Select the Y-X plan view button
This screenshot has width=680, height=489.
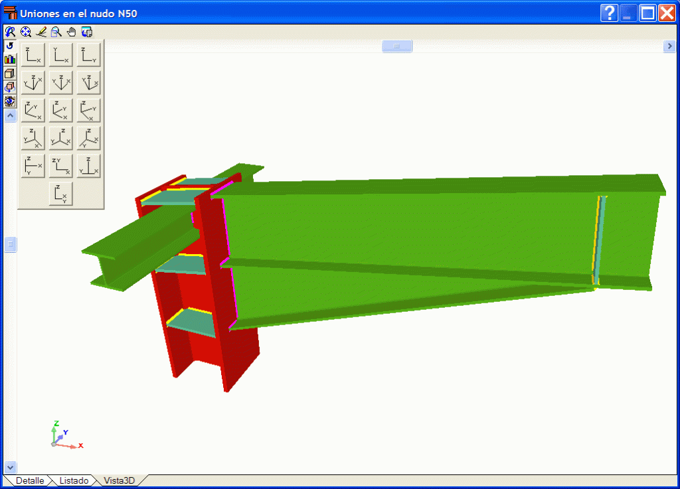point(60,55)
